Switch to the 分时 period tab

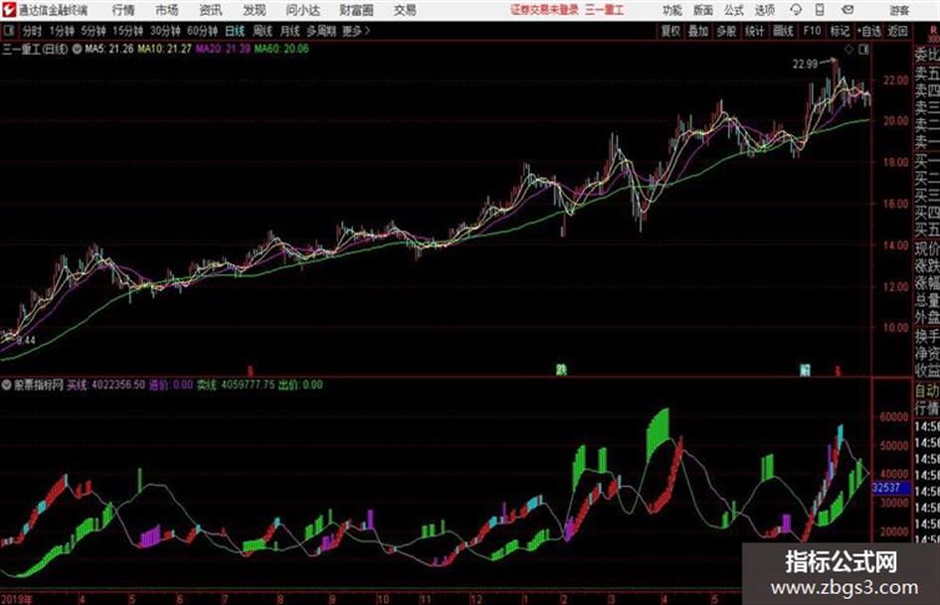point(33,31)
